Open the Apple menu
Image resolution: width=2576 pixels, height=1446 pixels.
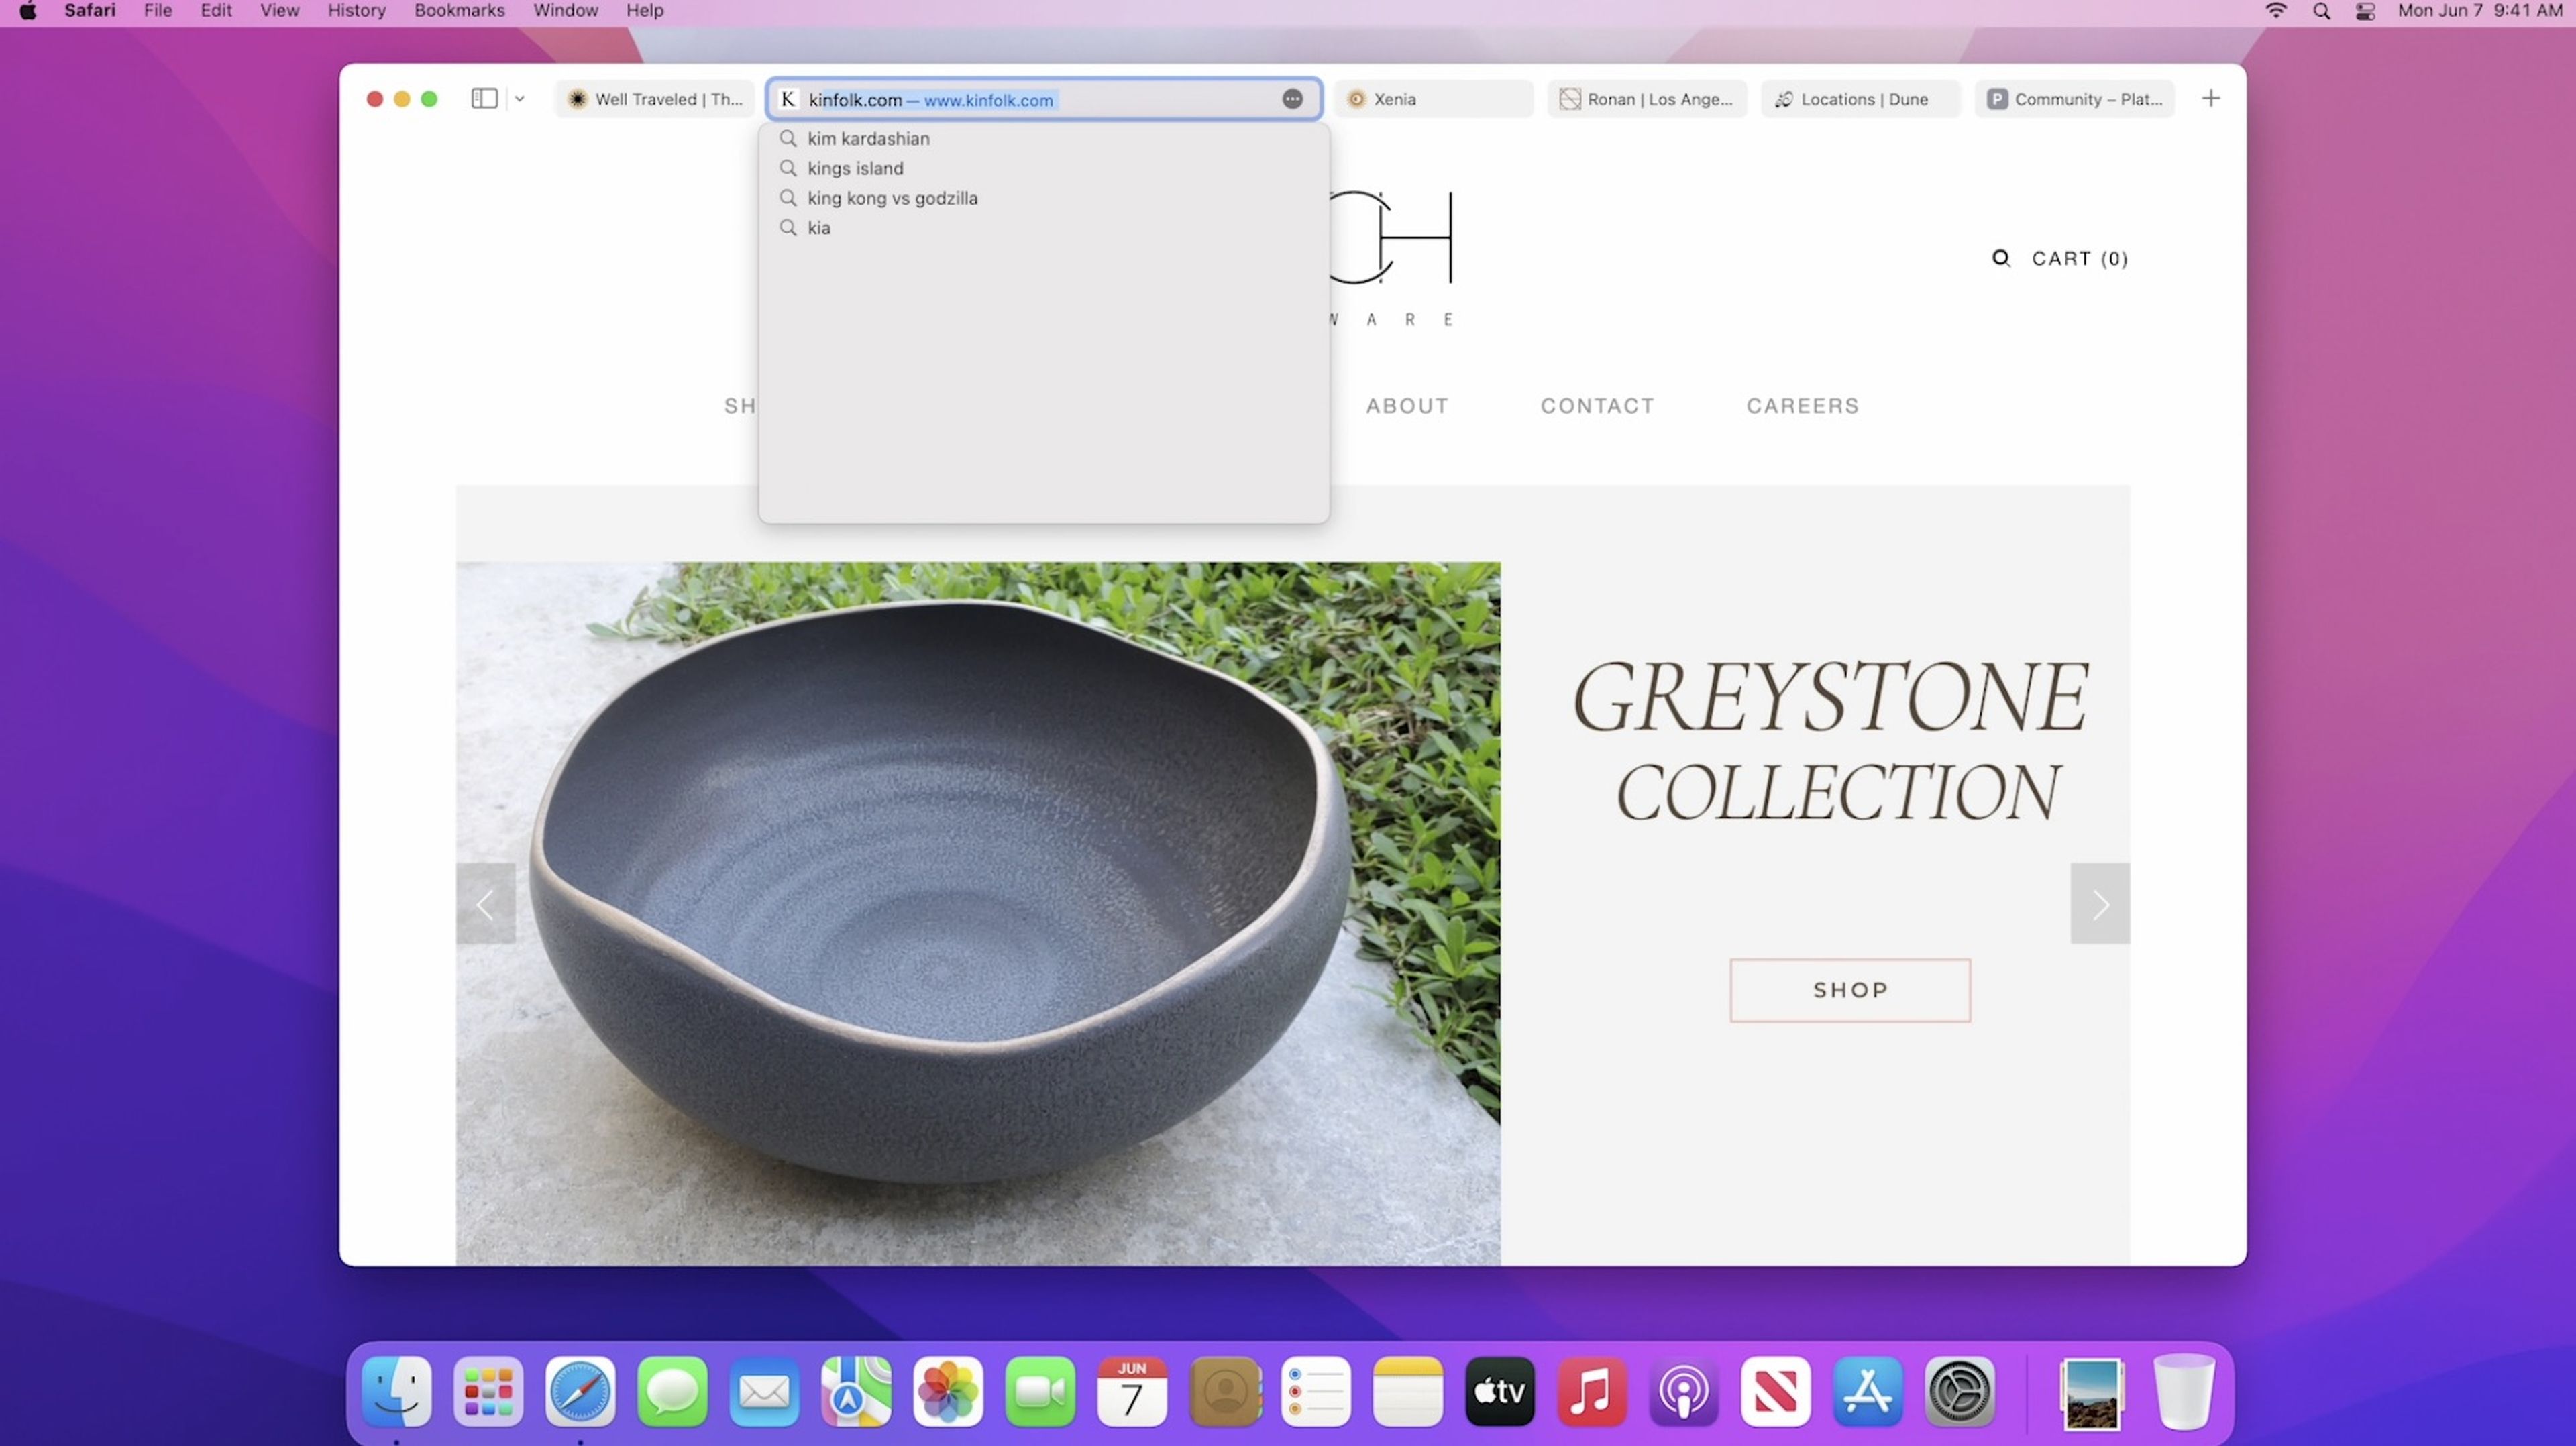point(28,11)
